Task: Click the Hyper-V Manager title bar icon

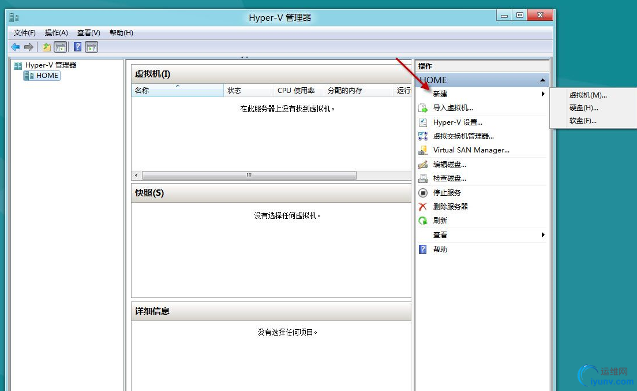Action: click(x=14, y=17)
